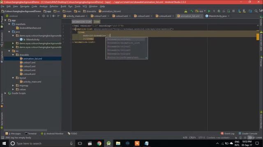This screenshot has height=147, width=263.
Task: Click the Scroll from Source target icon
Action: (x=44, y=16)
